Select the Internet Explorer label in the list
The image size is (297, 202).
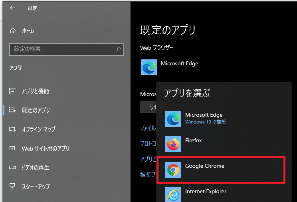(206, 191)
